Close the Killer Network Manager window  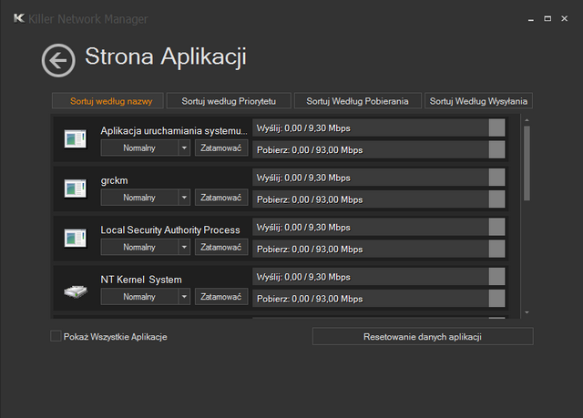click(x=565, y=18)
